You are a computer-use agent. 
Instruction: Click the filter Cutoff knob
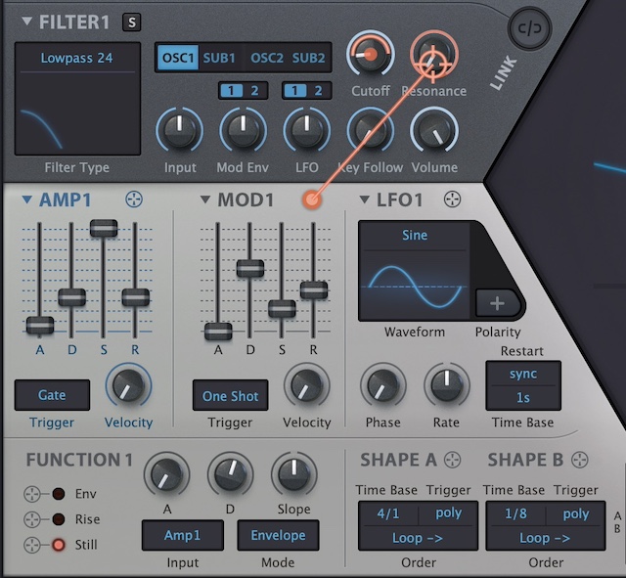pyautogui.click(x=369, y=55)
